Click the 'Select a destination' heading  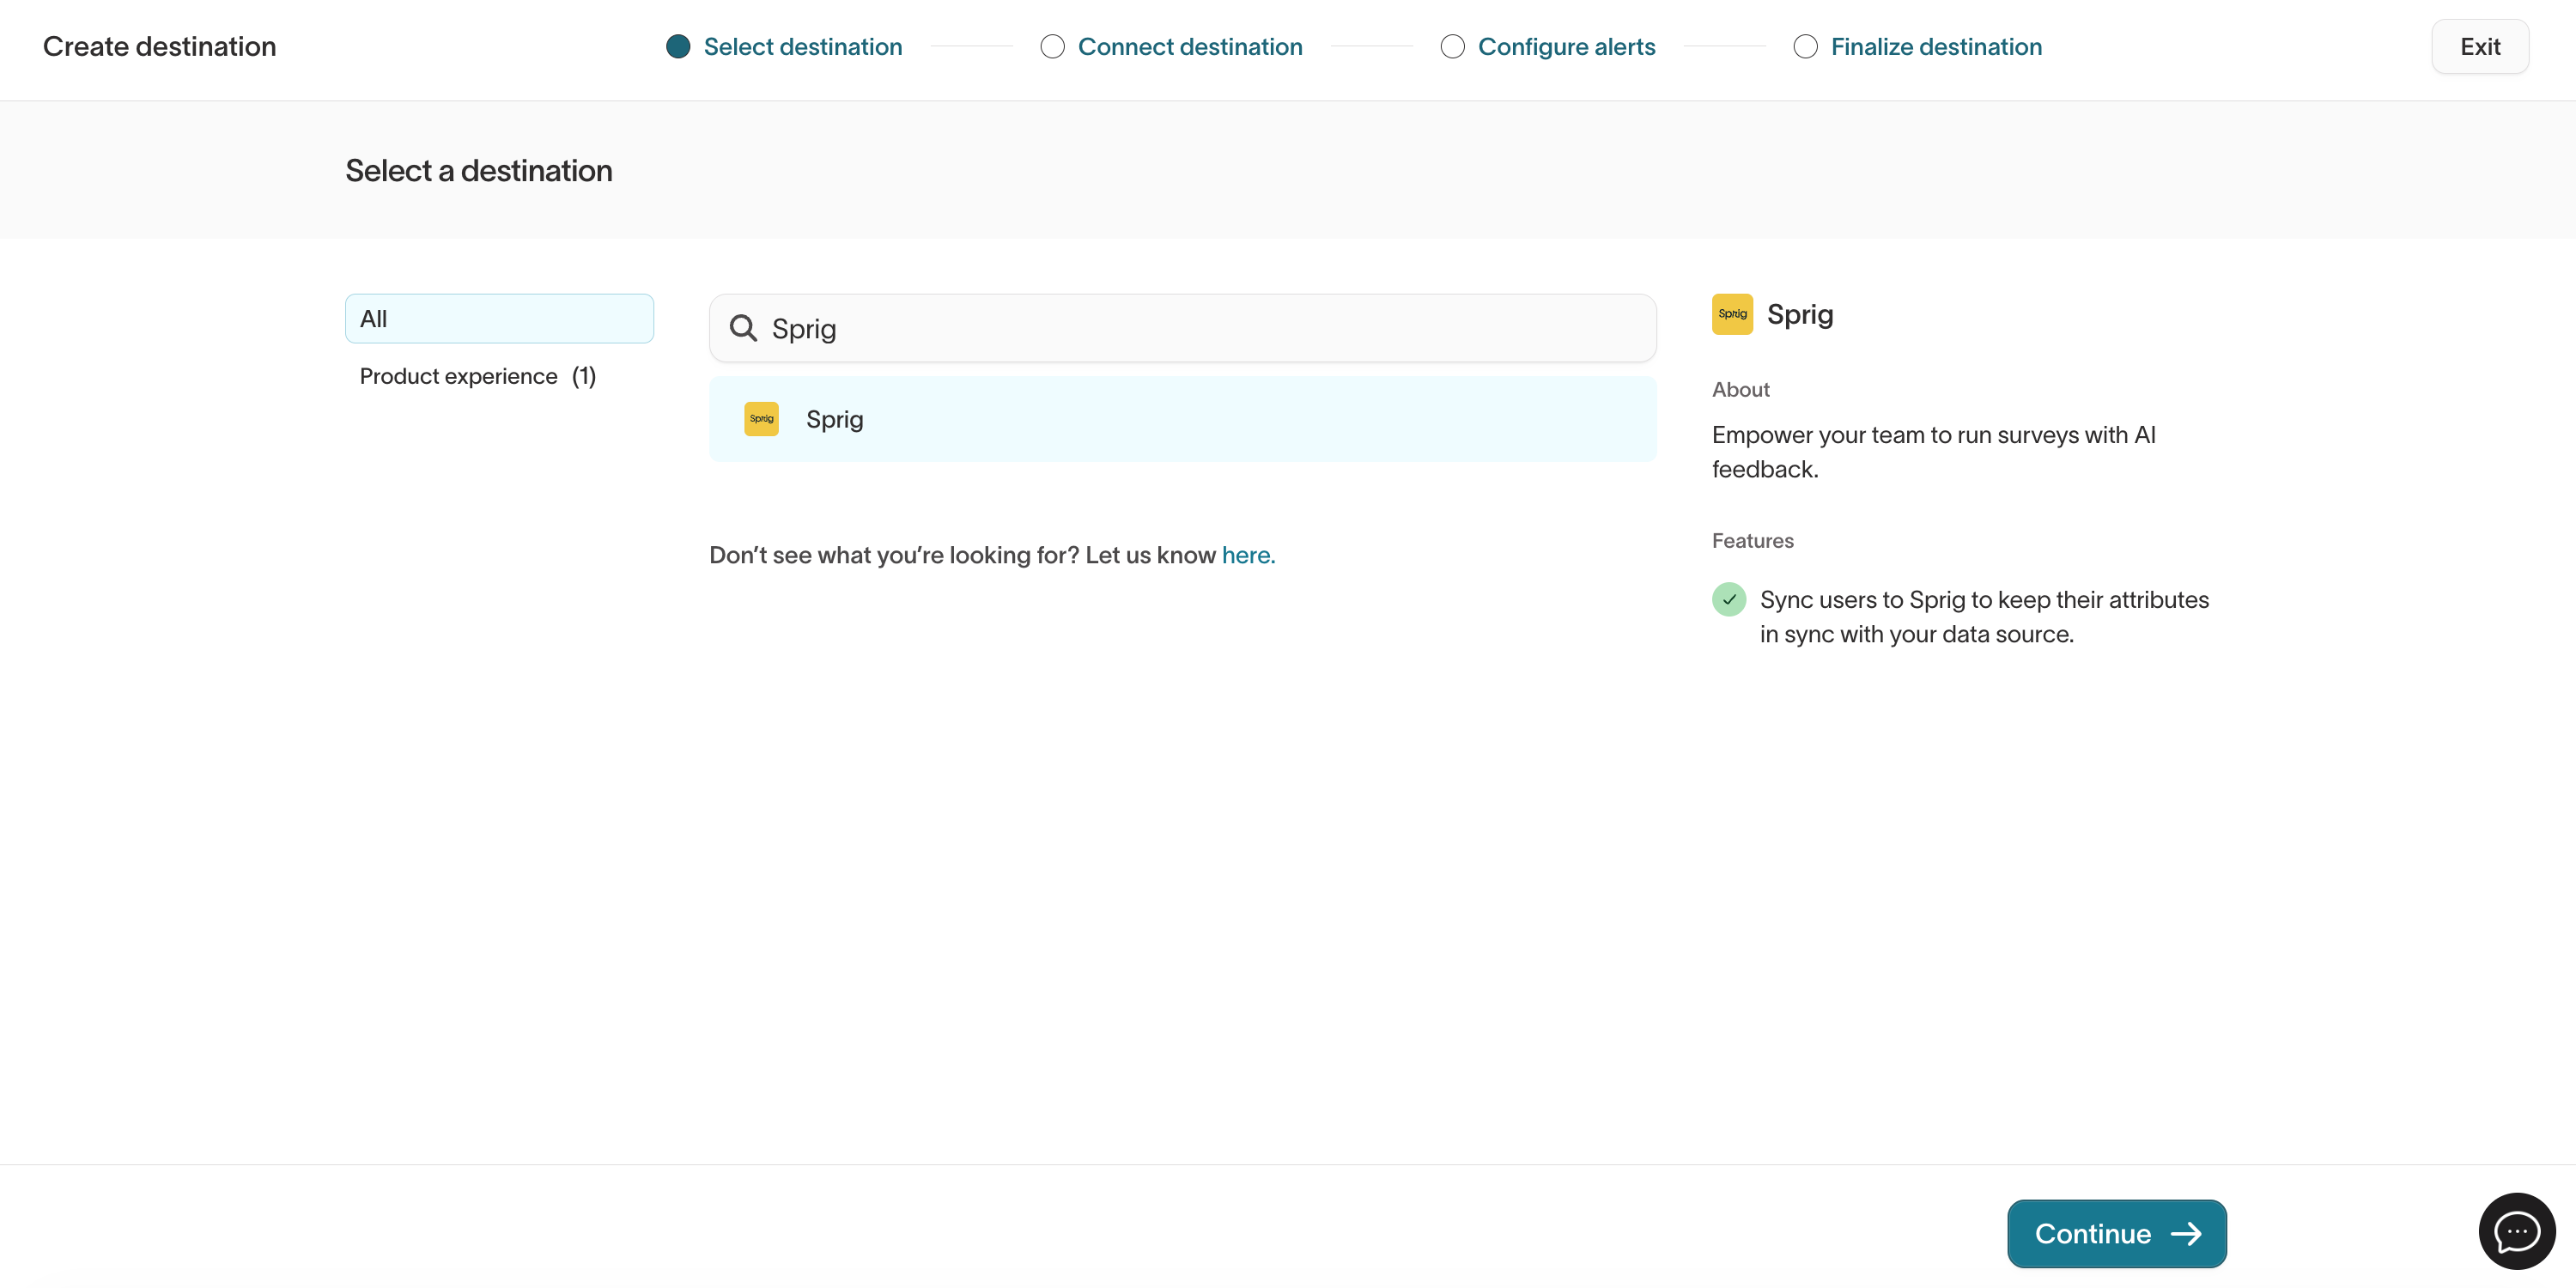point(478,171)
